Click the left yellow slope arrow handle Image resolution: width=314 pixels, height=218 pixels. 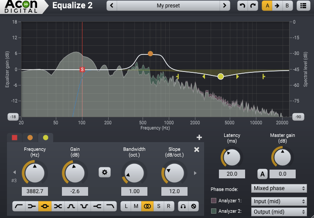point(204,76)
